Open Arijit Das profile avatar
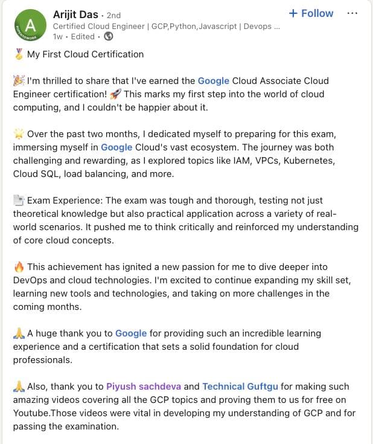The width and height of the screenshot is (373, 444). pyautogui.click(x=30, y=25)
